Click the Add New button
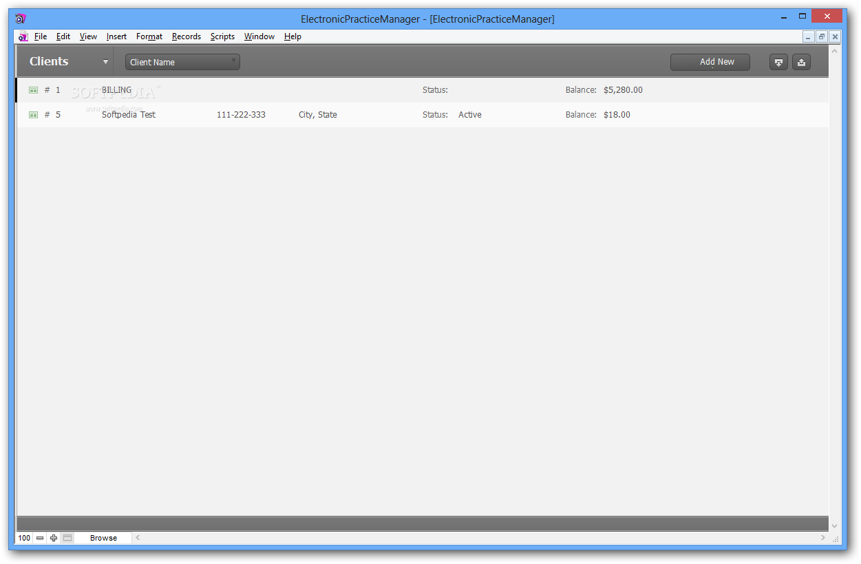 pyautogui.click(x=710, y=62)
